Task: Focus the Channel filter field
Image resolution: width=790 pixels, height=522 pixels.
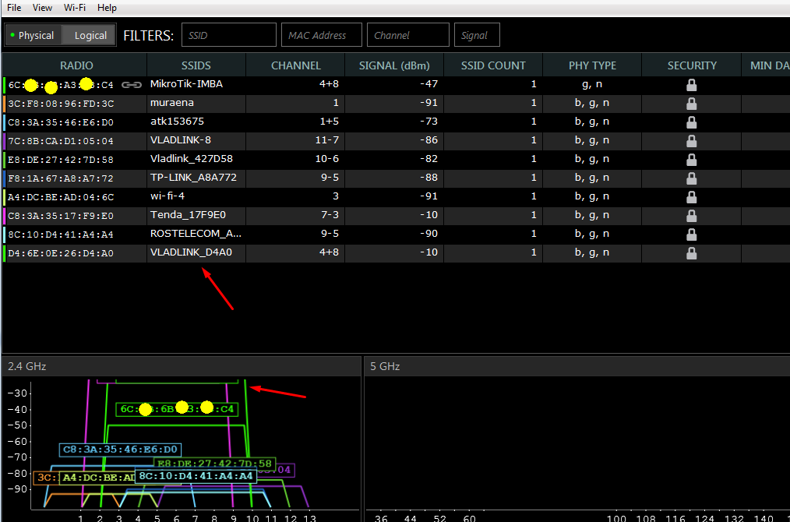Action: (x=408, y=35)
